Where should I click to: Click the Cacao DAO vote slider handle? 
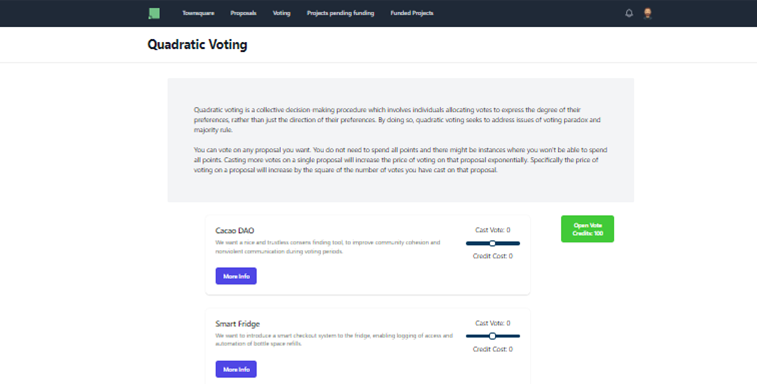pyautogui.click(x=492, y=244)
